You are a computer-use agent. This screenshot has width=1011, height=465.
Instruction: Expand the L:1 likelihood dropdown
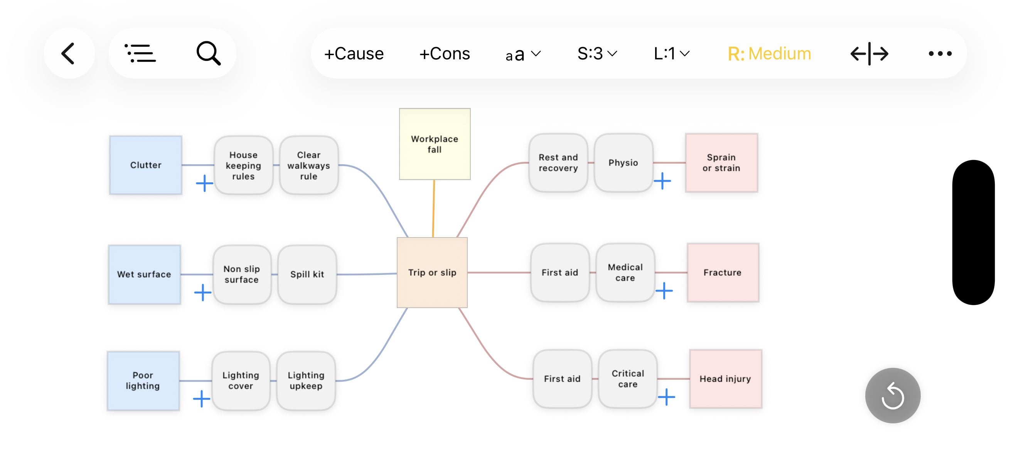pyautogui.click(x=671, y=53)
